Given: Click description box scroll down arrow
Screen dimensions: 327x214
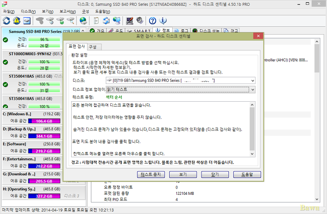Looking at the screenshot, I should tap(252, 154).
